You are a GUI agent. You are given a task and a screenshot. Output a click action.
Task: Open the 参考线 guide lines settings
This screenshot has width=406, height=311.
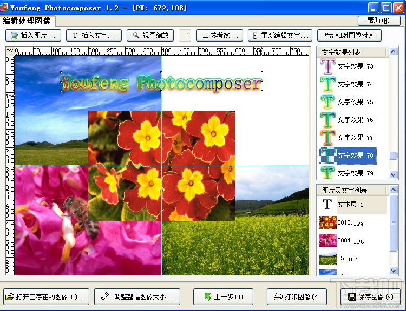pyautogui.click(x=219, y=36)
